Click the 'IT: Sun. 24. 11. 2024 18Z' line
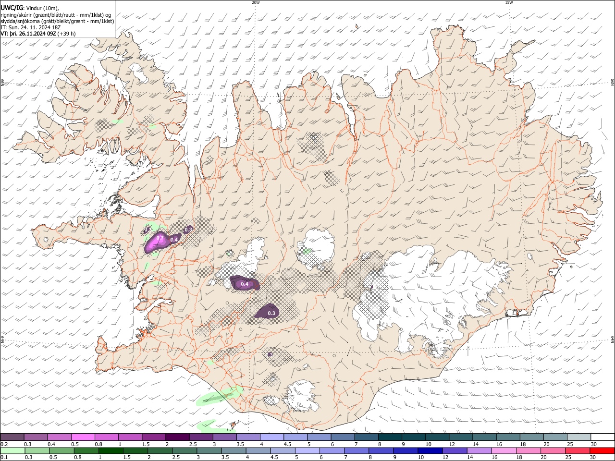 coord(31,27)
